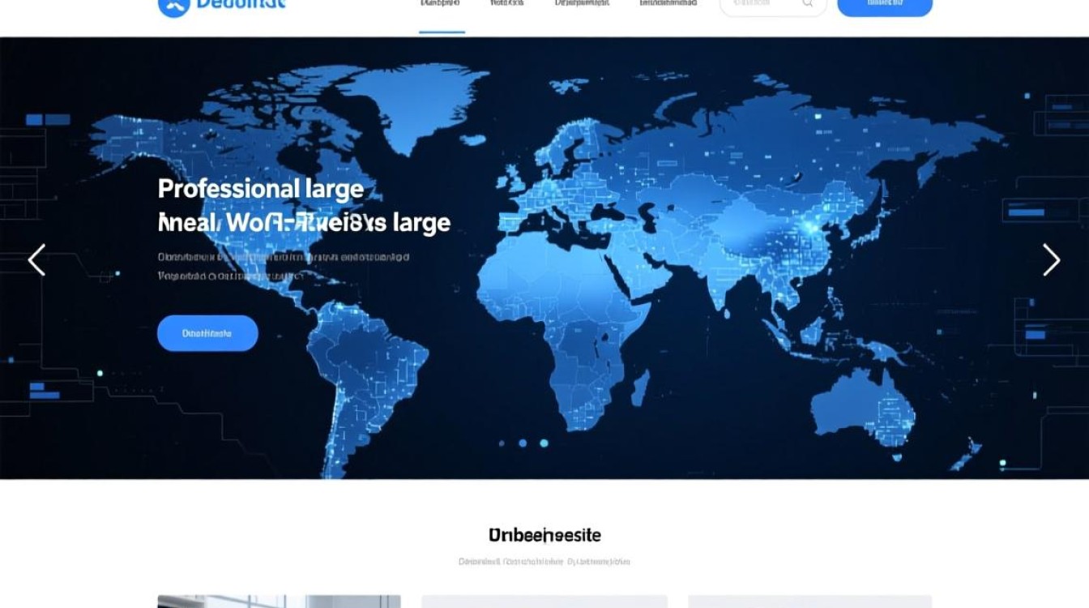
Task: Select the middle carousel indicator dot
Action: (x=523, y=443)
